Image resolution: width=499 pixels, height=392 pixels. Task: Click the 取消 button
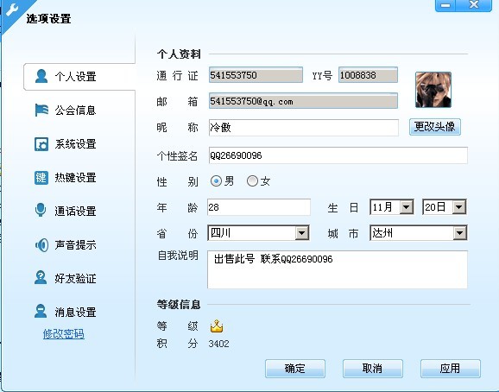[373, 369]
